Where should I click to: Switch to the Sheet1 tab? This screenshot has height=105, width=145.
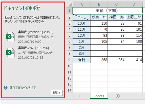pyautogui.click(x=99, y=96)
